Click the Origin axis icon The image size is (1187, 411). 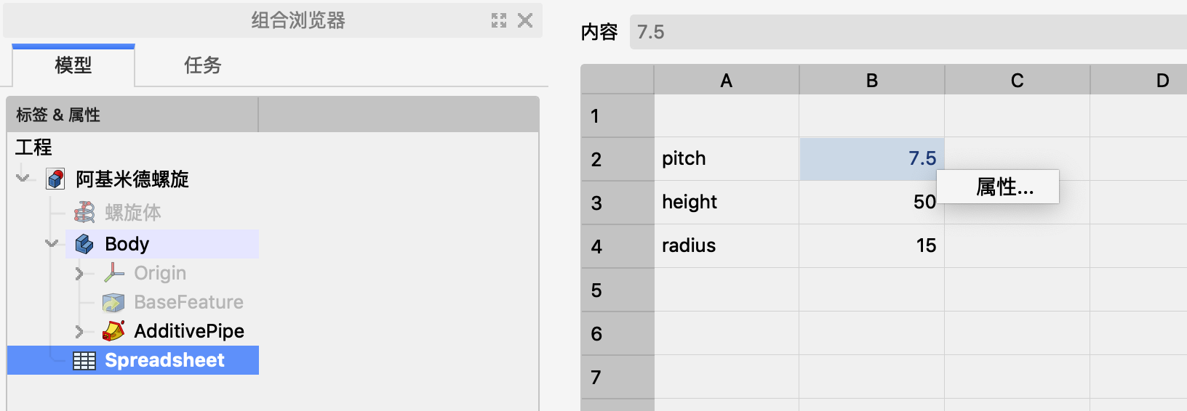(113, 273)
